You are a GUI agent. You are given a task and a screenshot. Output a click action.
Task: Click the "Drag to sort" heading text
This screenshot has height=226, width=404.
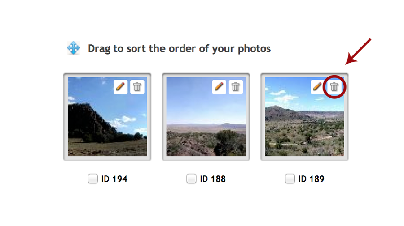click(179, 48)
